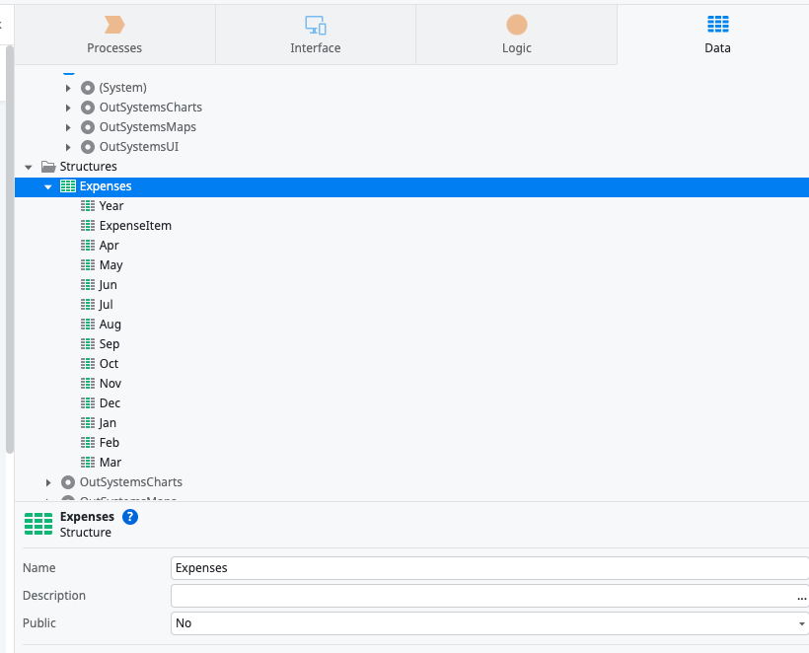Select the Nov attribute

point(110,384)
